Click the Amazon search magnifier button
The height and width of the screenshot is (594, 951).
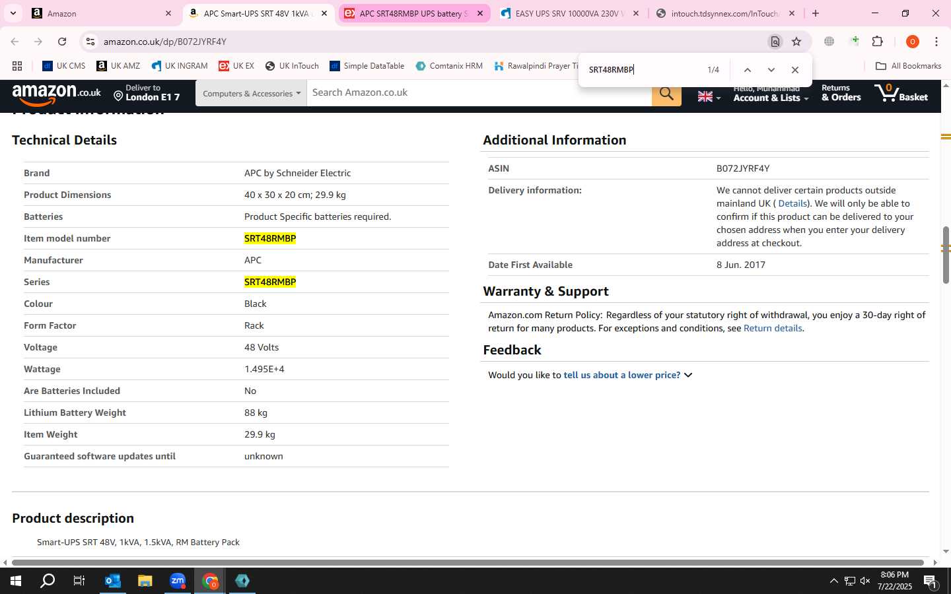coord(666,94)
